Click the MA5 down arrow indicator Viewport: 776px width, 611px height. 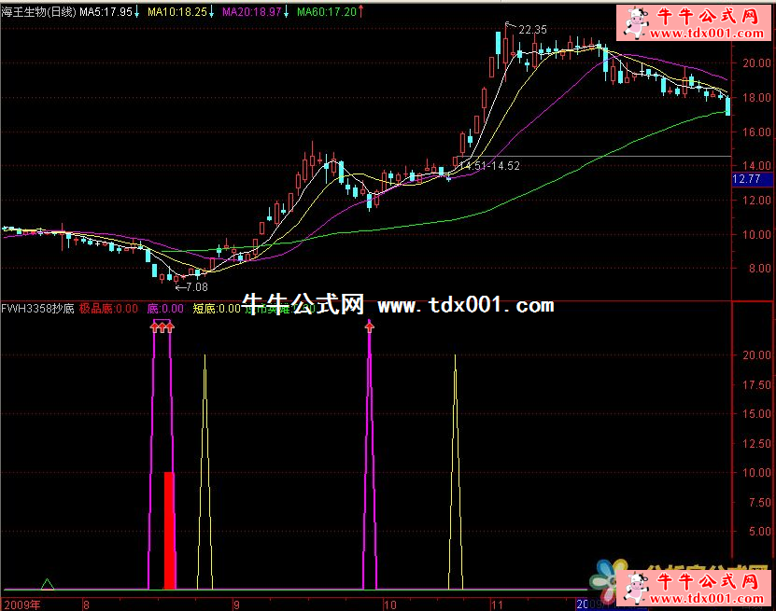pos(138,11)
